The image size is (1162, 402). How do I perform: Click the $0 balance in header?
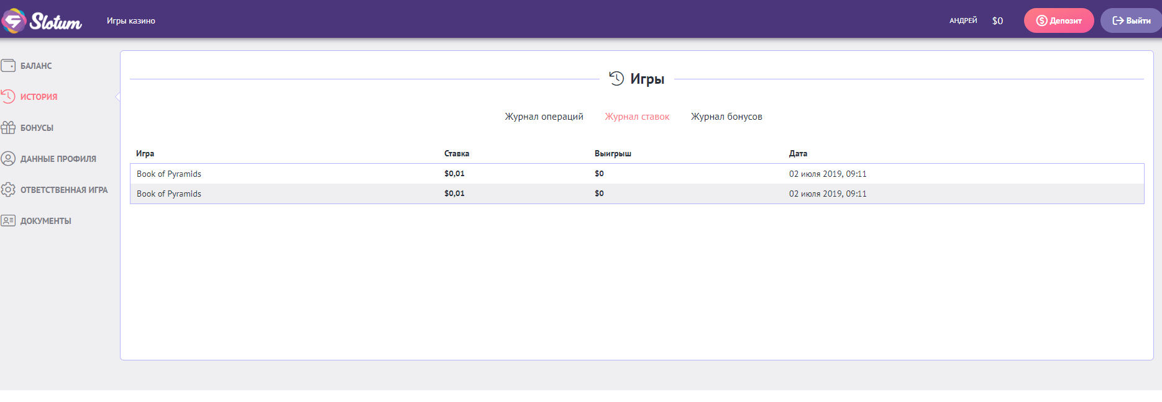[x=997, y=21]
